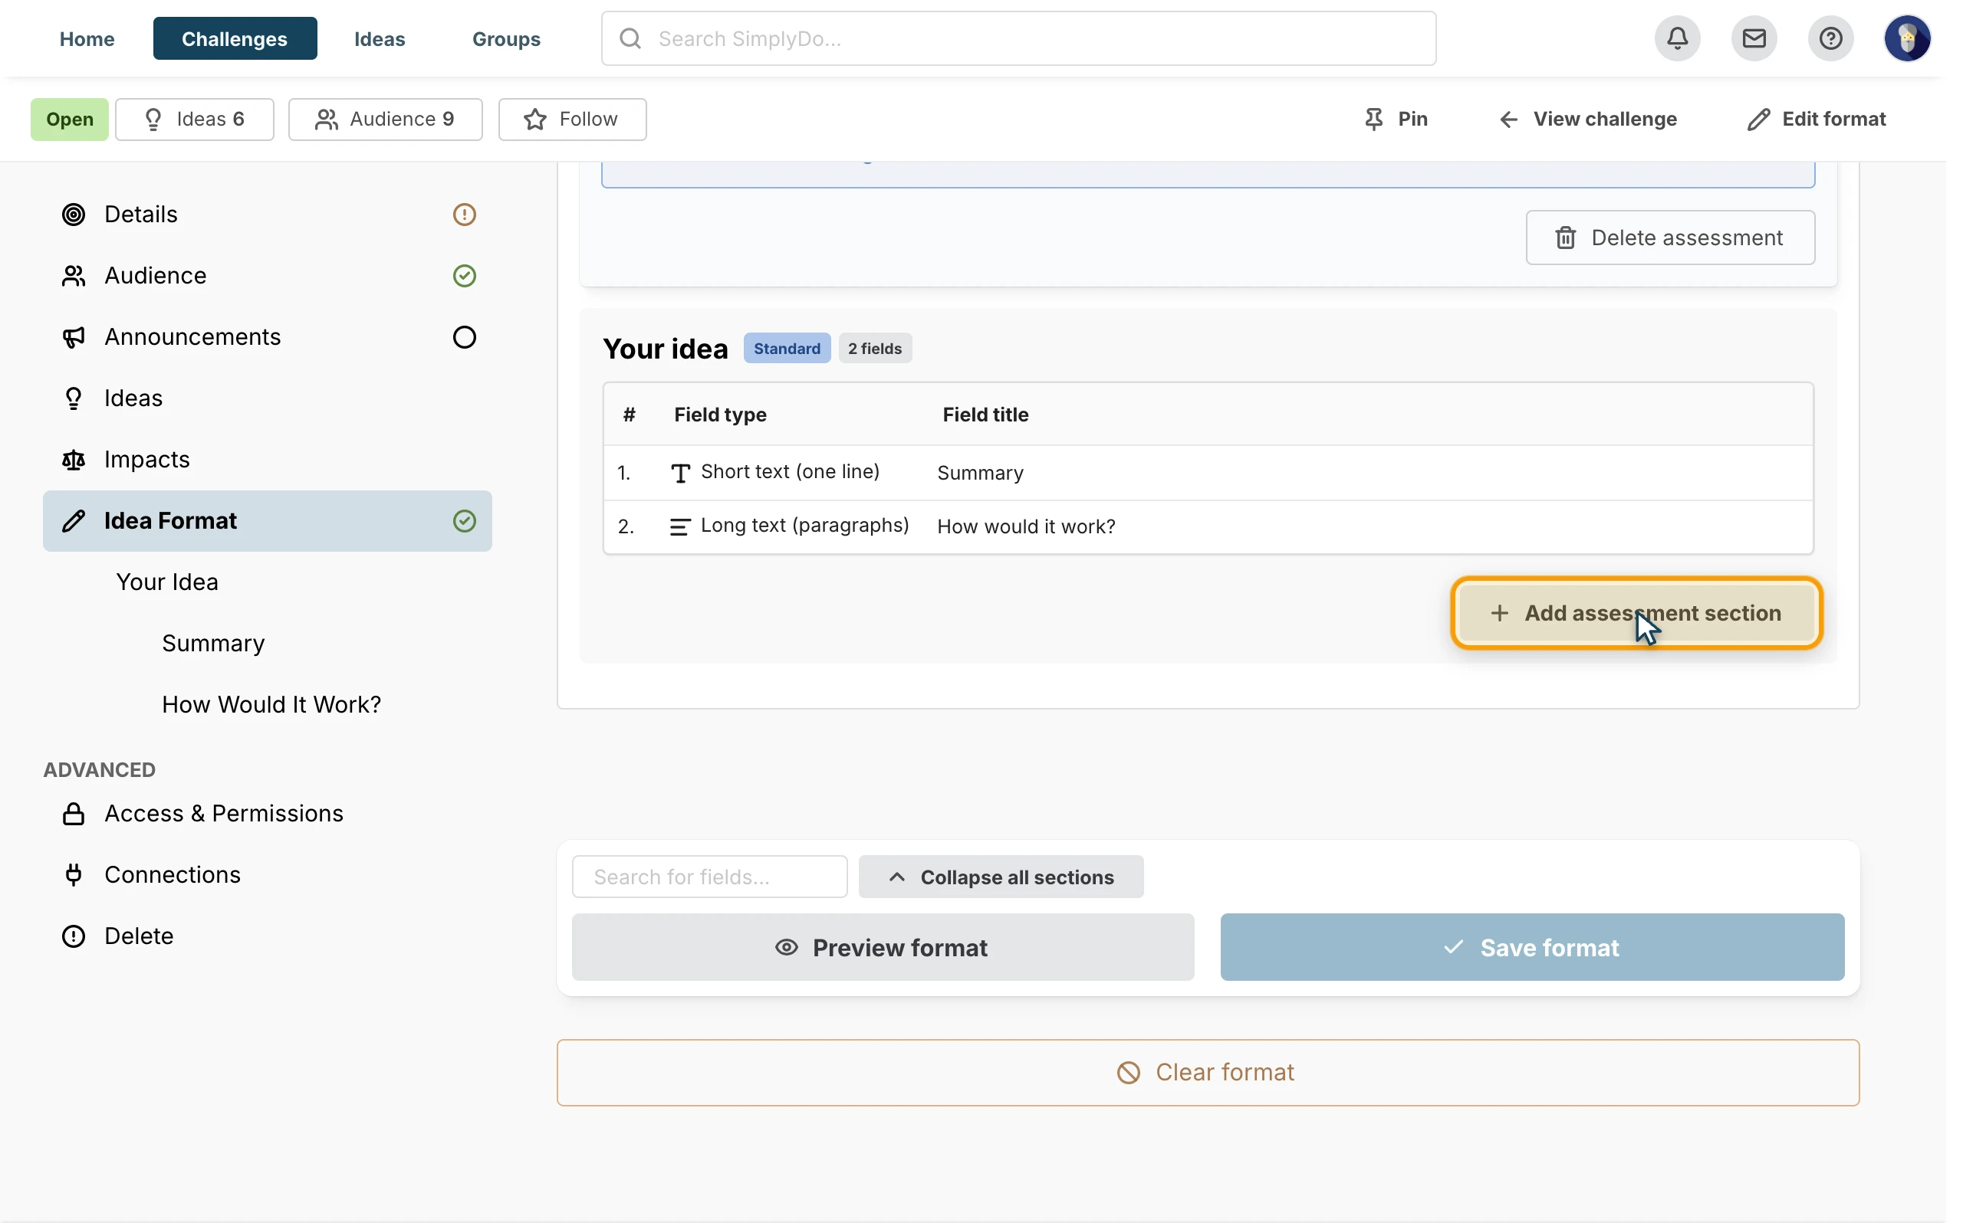This screenshot has width=1963, height=1226.
Task: Focus the Search SimplyDo field
Action: click(x=1018, y=38)
